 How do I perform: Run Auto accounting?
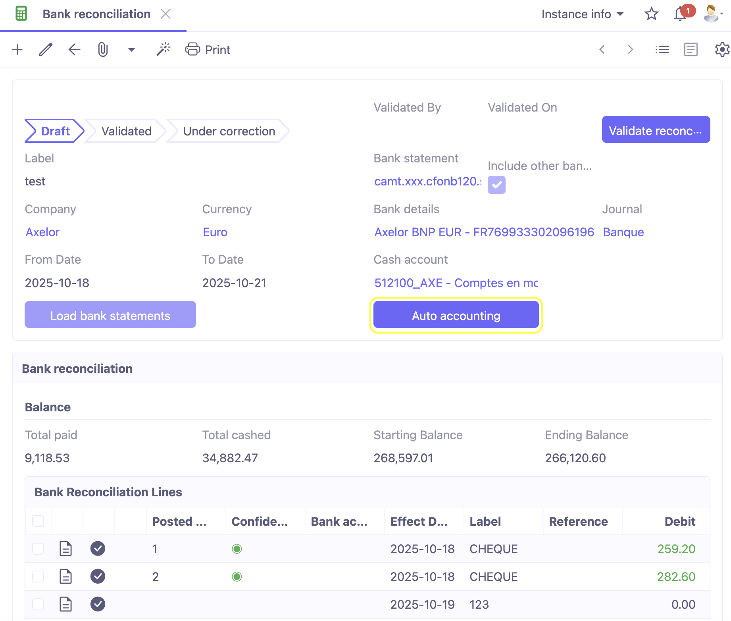(x=456, y=315)
